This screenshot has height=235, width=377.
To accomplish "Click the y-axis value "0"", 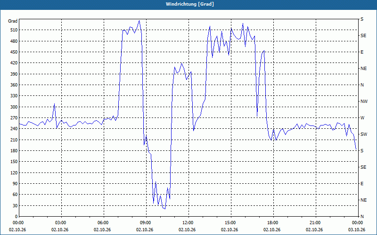I will click(16, 217).
